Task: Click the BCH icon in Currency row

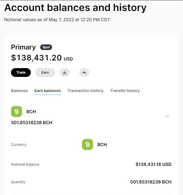Action: pyautogui.click(x=88, y=144)
